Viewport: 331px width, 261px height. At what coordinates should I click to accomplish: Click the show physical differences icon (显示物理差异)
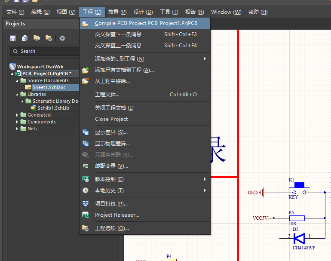[85, 144]
